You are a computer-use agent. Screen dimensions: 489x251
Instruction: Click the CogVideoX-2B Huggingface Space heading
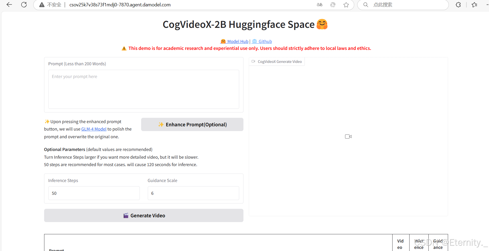pos(245,24)
